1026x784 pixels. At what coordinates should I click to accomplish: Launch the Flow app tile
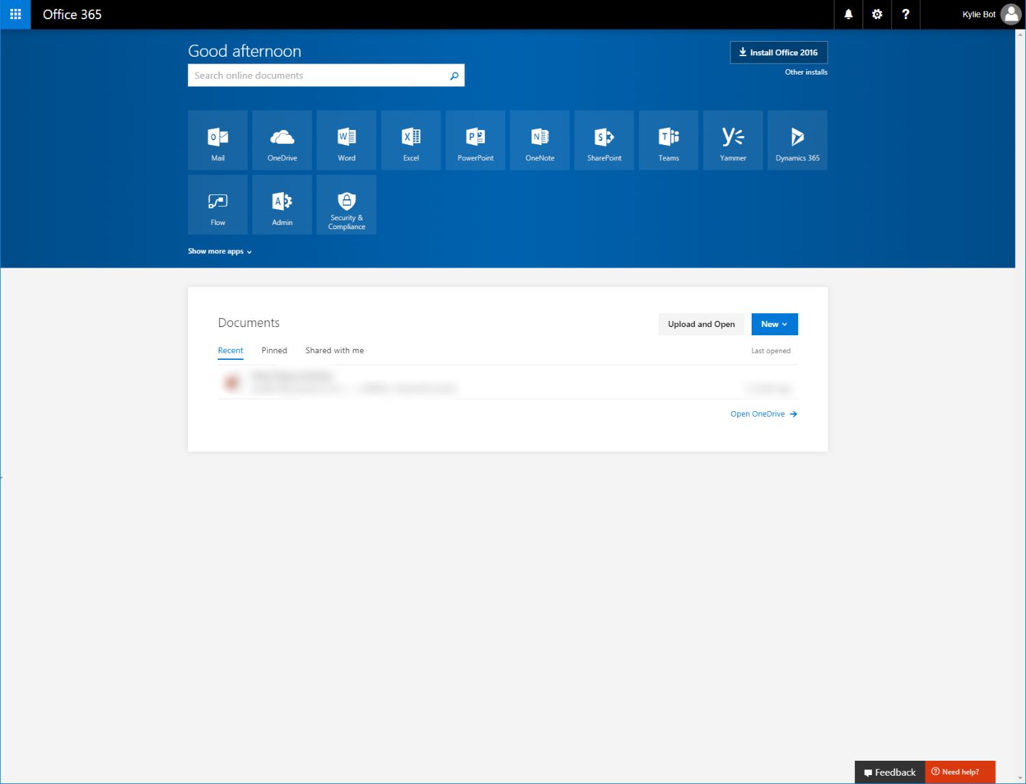[218, 205]
